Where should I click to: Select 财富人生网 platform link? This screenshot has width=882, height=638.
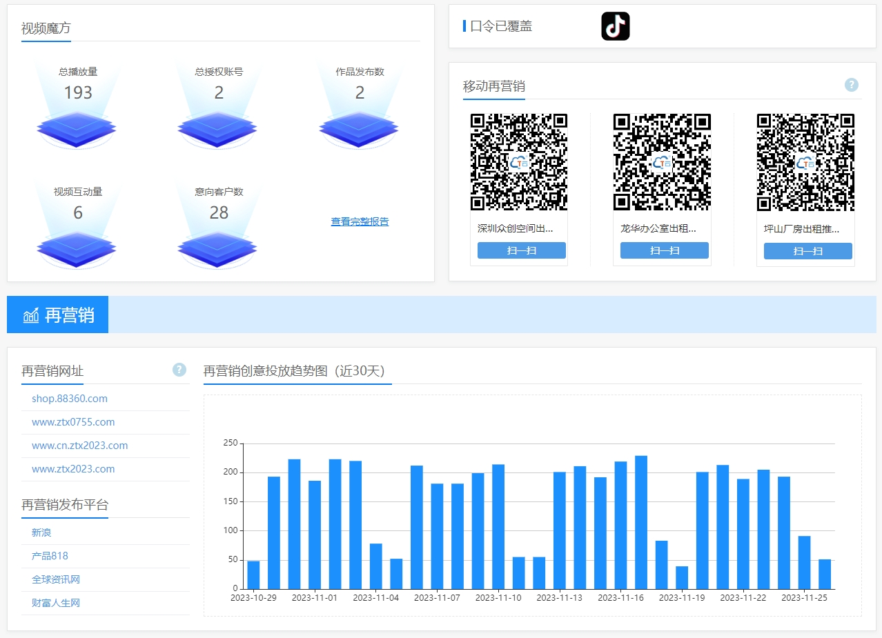(56, 603)
